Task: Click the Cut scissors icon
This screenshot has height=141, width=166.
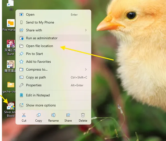Action: [x=24, y=115]
